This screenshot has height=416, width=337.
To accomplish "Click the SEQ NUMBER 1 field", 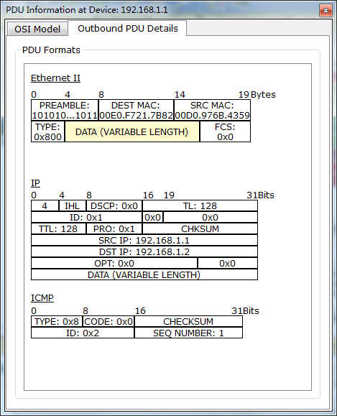I will (188, 333).
